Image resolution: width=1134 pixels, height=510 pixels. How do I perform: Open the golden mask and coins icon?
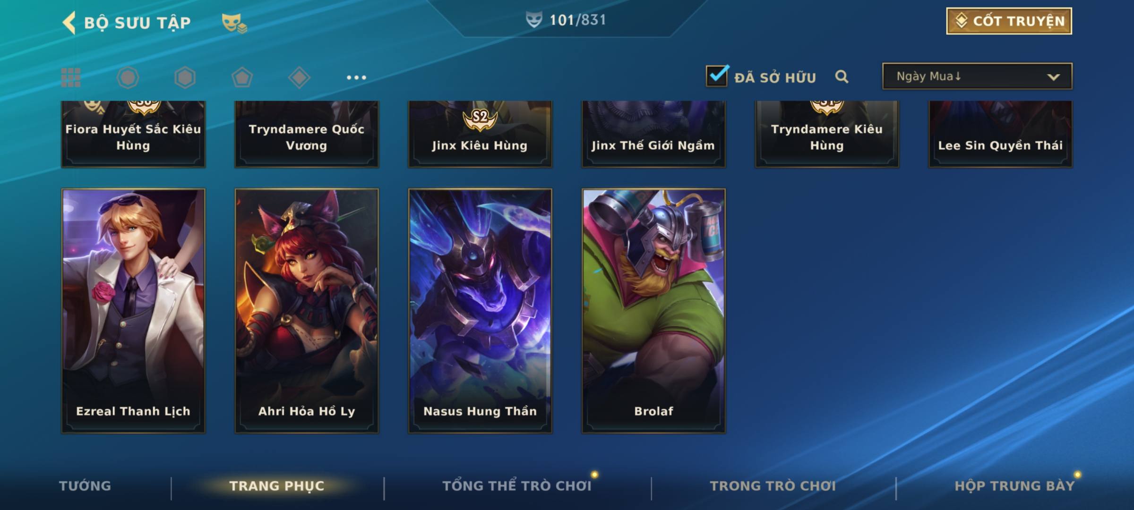click(x=234, y=23)
